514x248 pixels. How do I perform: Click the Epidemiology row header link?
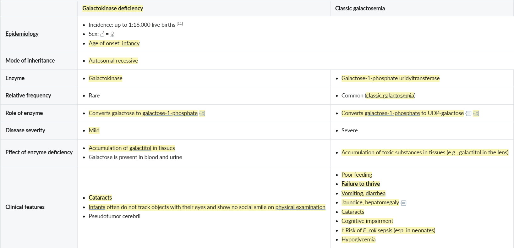click(x=22, y=34)
